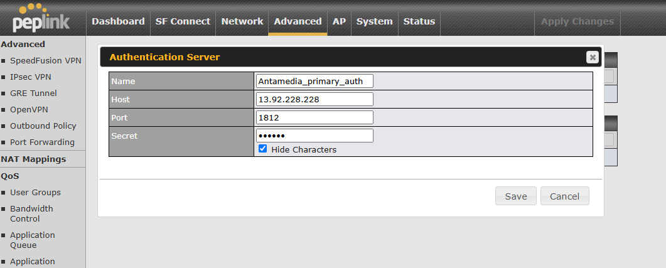The width and height of the screenshot is (666, 268).
Task: Open the System tab
Action: (374, 21)
